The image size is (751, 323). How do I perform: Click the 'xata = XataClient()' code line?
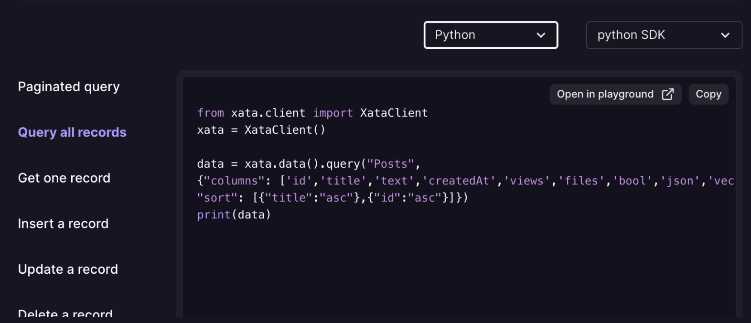coord(261,130)
